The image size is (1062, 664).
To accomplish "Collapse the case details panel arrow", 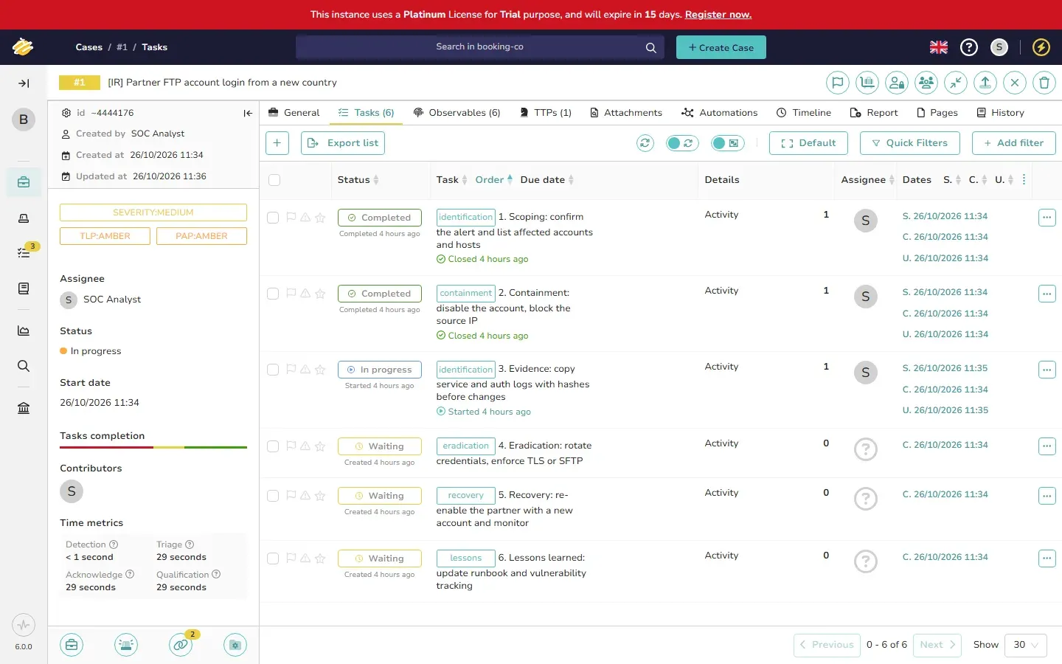I will coord(248,113).
